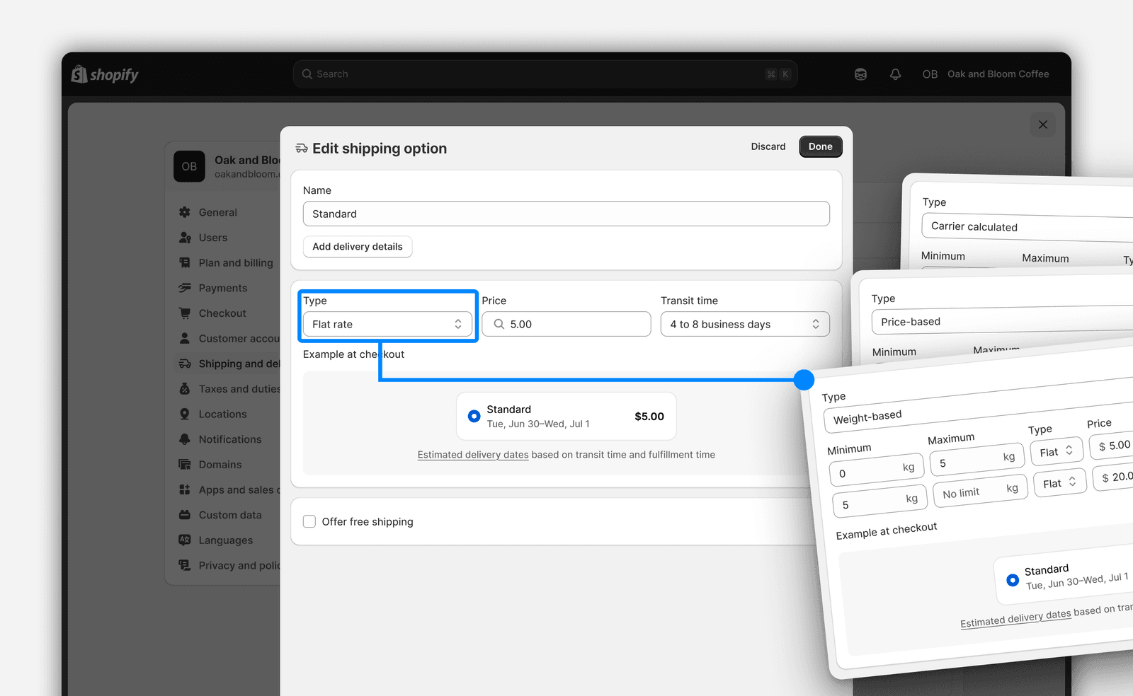1133x696 pixels.
Task: Click the Locations pin icon
Action: tap(185, 414)
